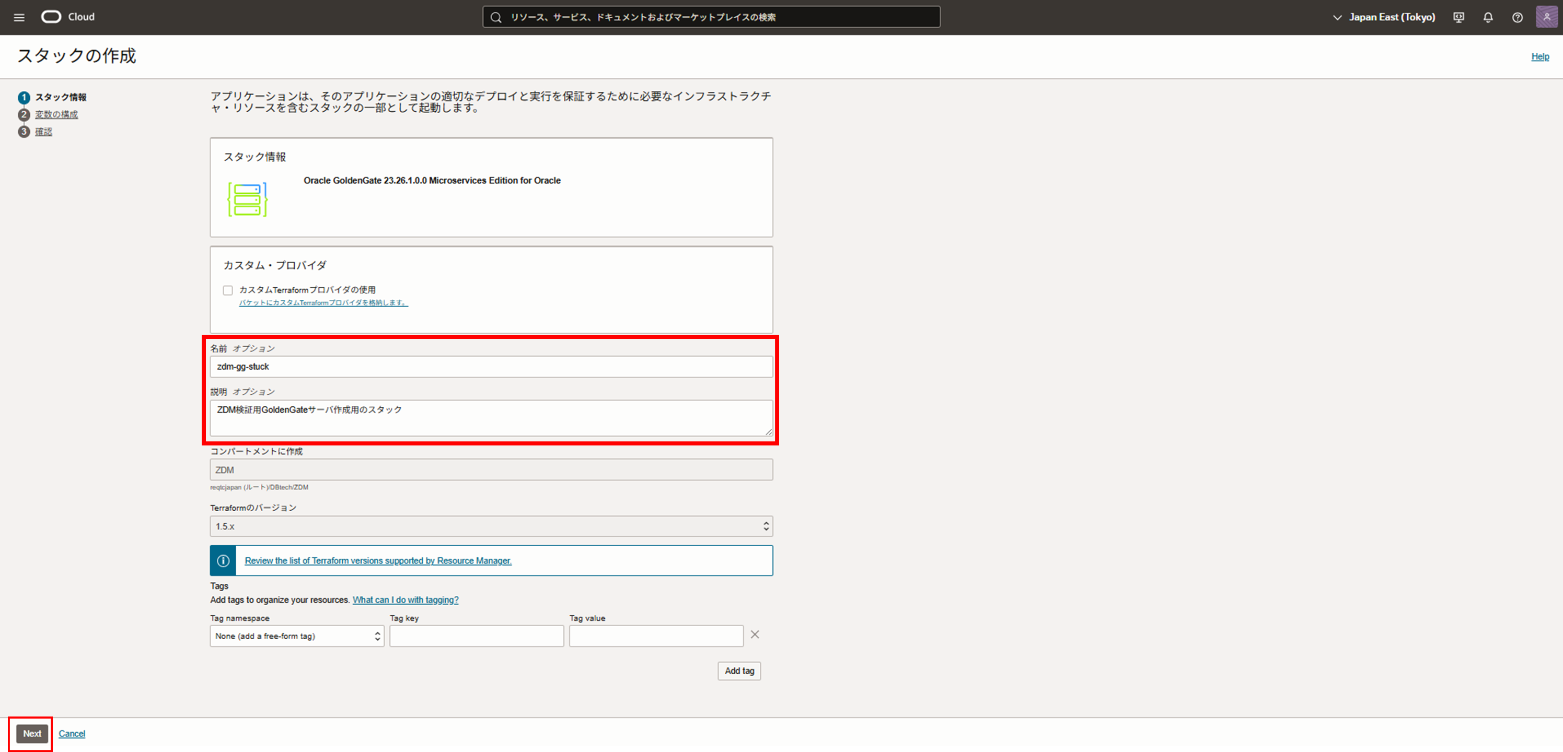Focus the resource search box

711,17
